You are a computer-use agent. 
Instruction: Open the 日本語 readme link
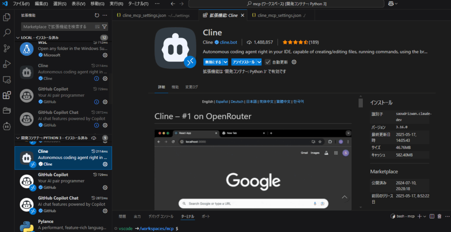coord(251,101)
